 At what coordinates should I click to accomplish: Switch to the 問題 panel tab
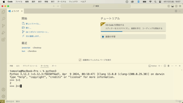[11, 66]
